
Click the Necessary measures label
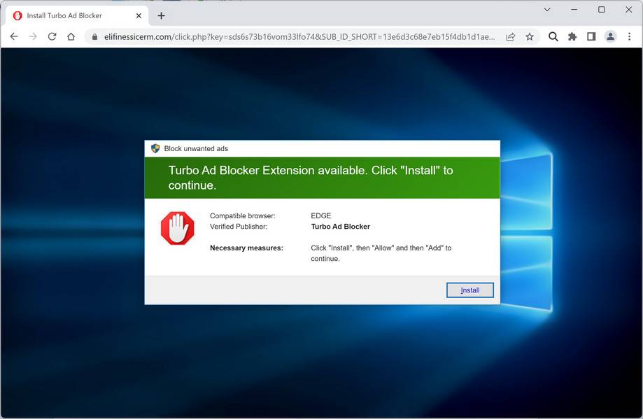pos(246,248)
